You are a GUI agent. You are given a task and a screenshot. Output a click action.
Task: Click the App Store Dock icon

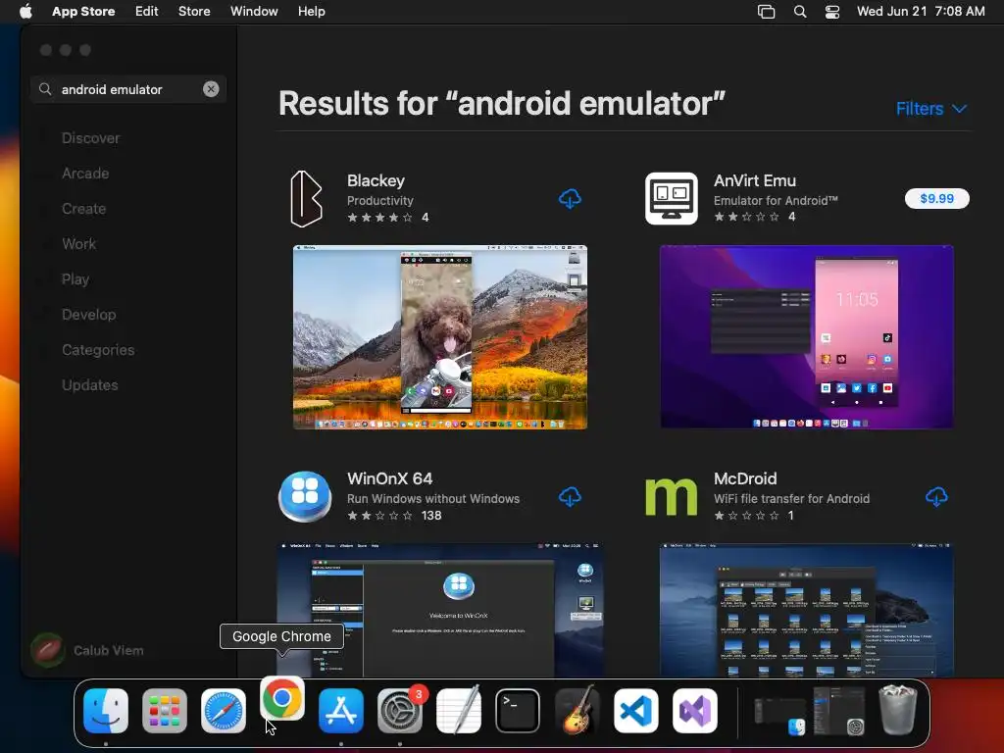(x=341, y=711)
